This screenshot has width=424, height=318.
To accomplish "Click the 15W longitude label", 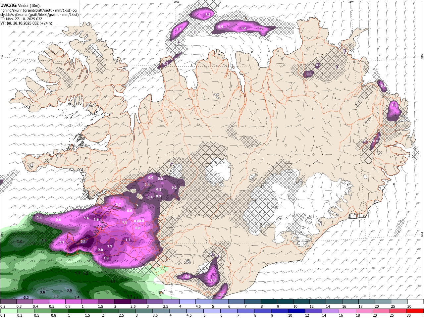I will pyautogui.click(x=351, y=2).
